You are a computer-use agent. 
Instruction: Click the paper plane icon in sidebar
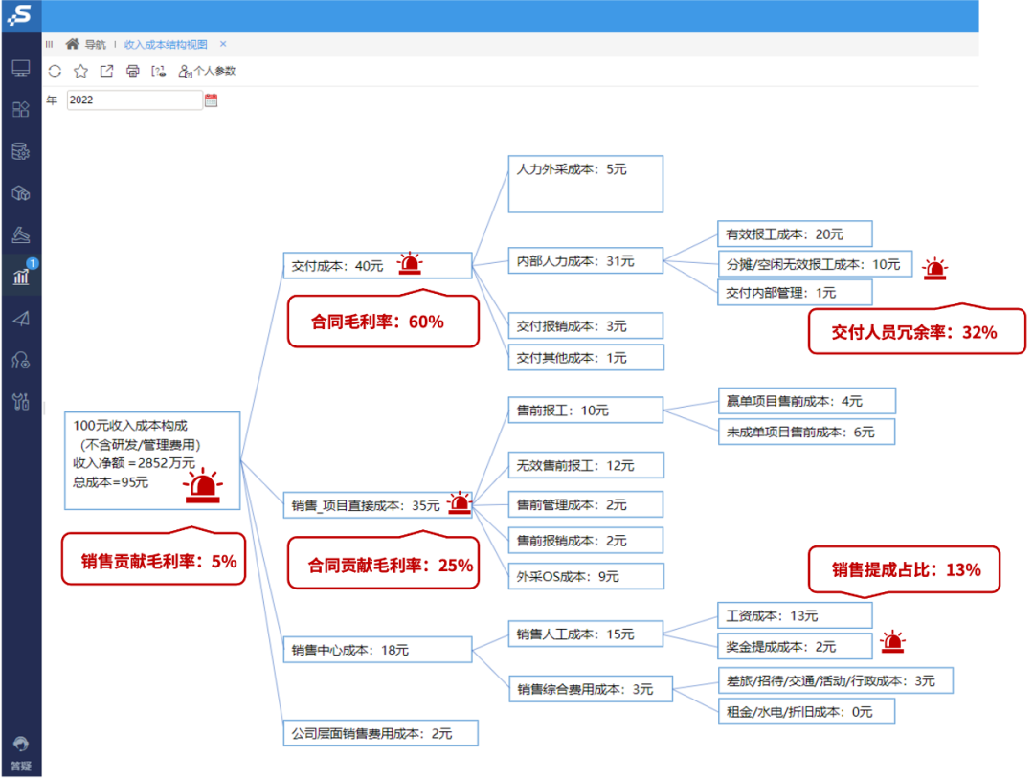20,317
